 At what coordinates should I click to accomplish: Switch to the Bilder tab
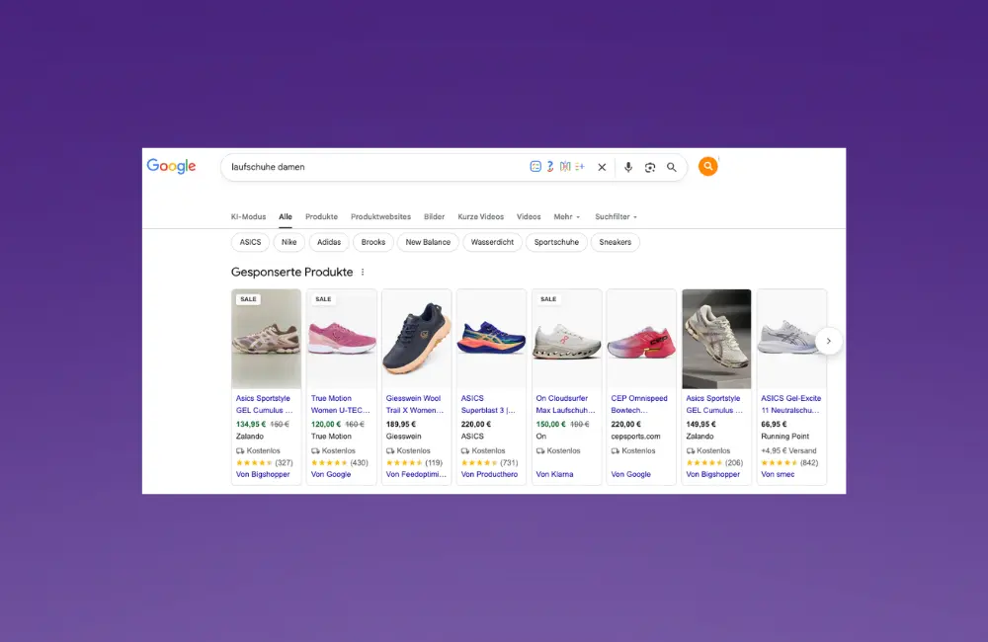[x=435, y=216]
